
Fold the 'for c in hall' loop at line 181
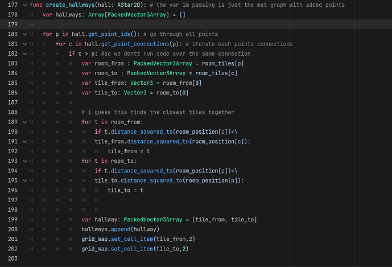[x=25, y=44]
